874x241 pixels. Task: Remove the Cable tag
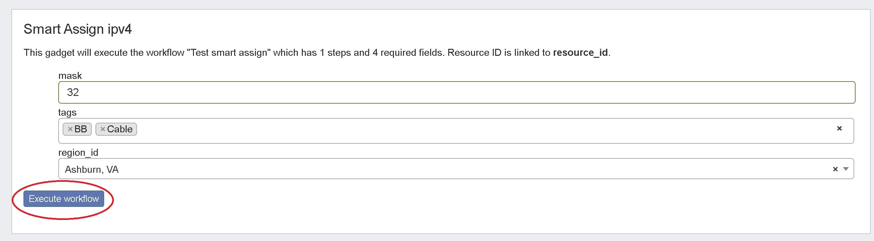point(103,129)
